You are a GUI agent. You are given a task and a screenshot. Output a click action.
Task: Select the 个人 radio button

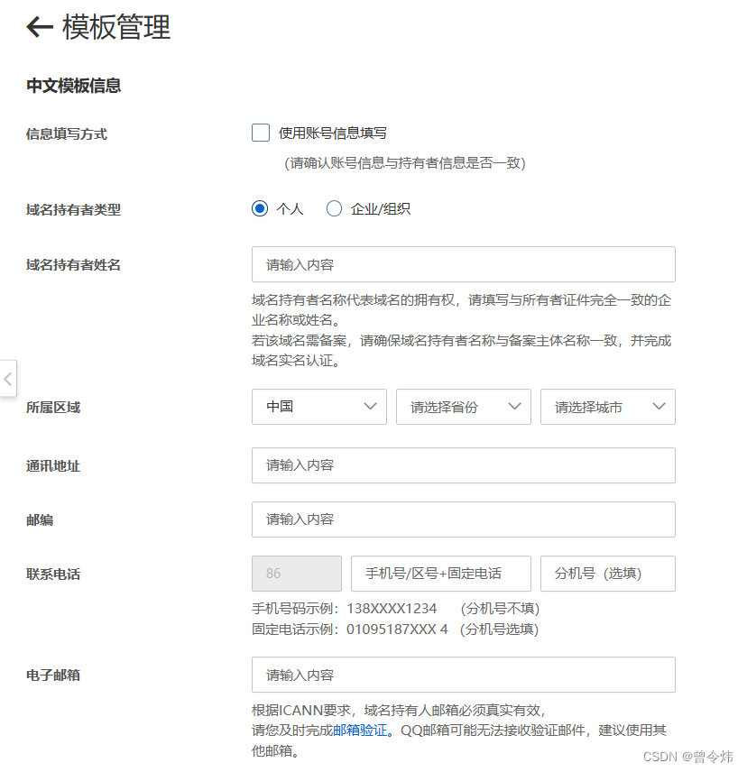pyautogui.click(x=260, y=208)
